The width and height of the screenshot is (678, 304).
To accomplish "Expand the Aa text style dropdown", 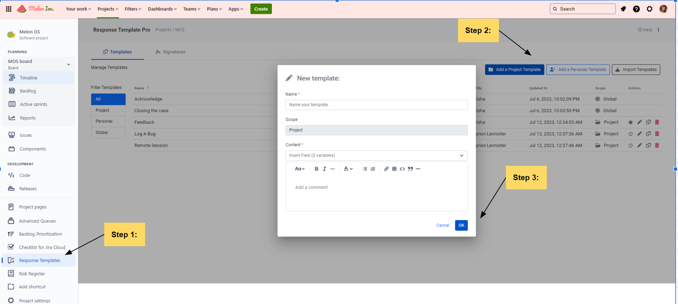I will (x=299, y=169).
